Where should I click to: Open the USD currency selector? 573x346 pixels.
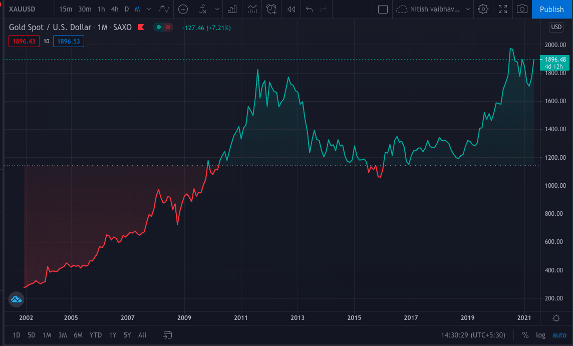(x=556, y=27)
